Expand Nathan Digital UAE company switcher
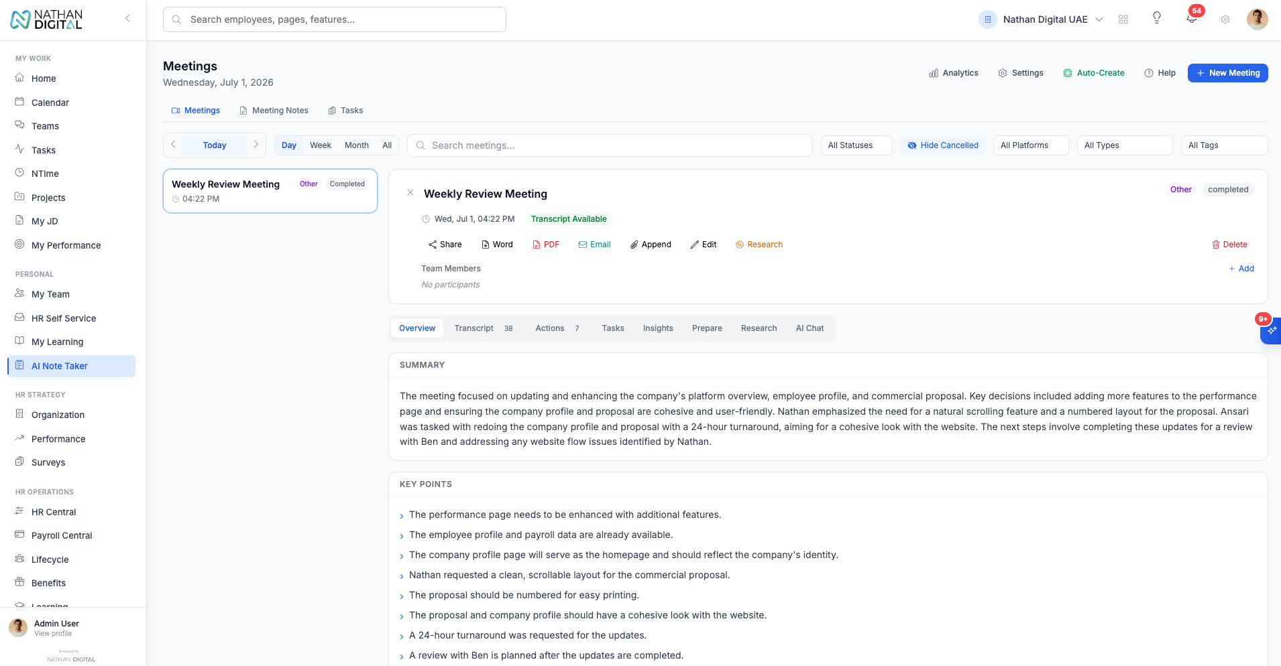Viewport: 1281px width, 666px height. pos(1041,19)
